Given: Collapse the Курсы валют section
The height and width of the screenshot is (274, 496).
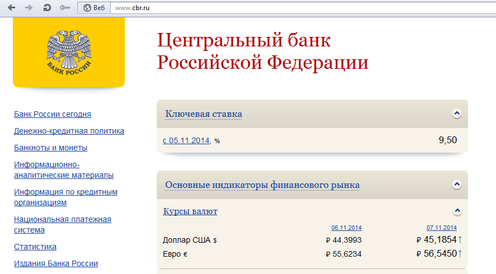Looking at the screenshot, I should pos(457,211).
